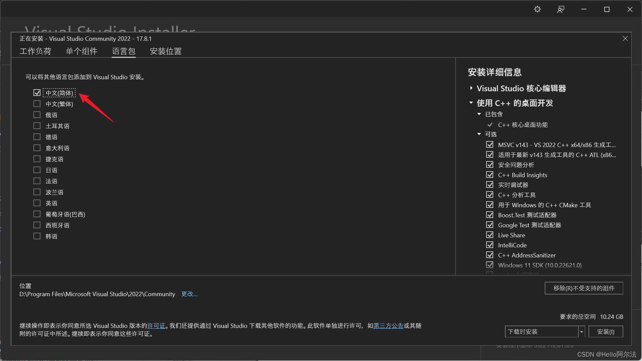Uncheck Google Test 测试适配器
The width and height of the screenshot is (642, 361).
point(490,225)
